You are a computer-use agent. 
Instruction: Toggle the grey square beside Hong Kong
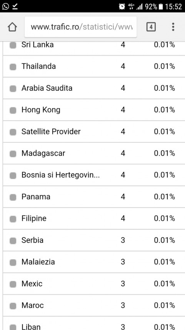point(13,110)
